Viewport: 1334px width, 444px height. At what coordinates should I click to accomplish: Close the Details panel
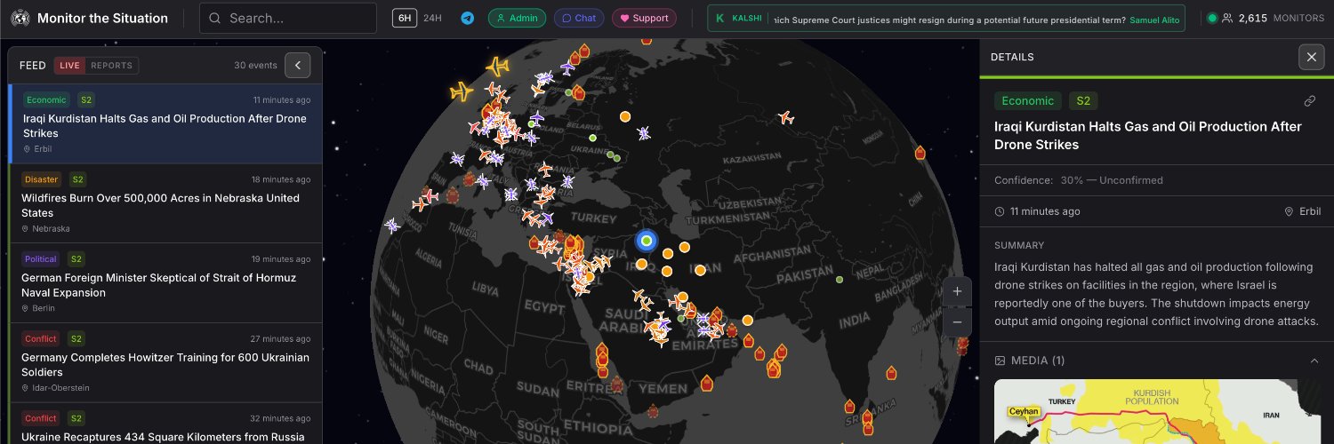pos(1311,58)
